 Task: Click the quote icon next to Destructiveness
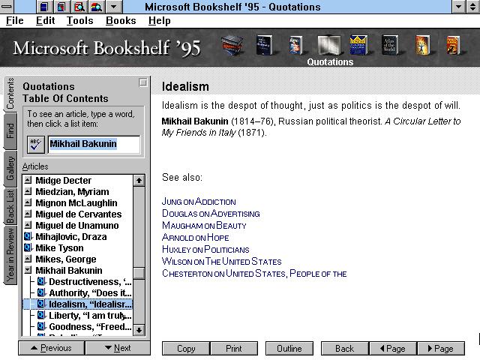tap(41, 281)
